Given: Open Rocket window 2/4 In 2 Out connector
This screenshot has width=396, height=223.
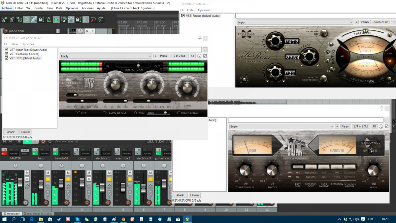Looking at the screenshot, I should pyautogui.click(x=380, y=22).
